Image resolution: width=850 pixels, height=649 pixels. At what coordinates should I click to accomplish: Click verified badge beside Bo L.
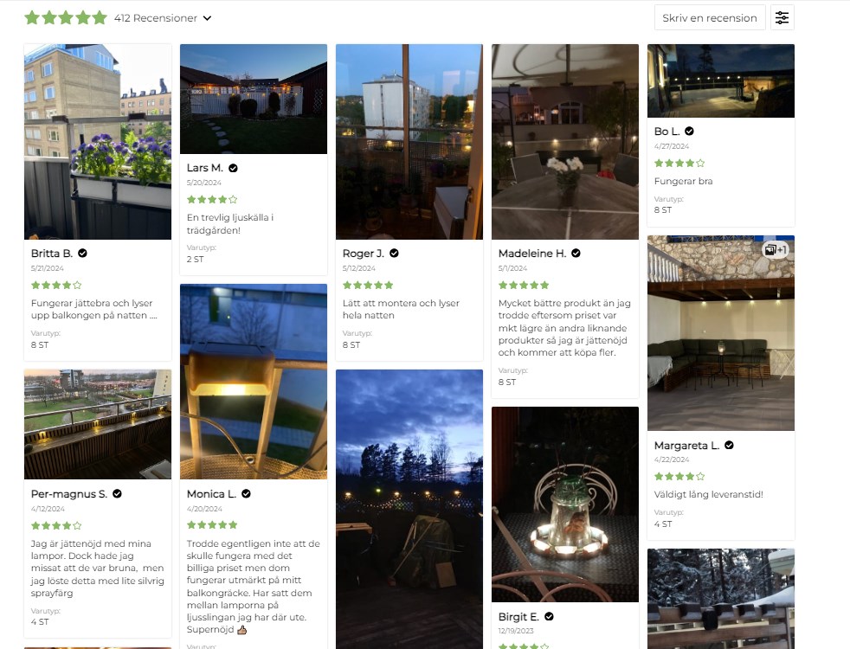689,132
